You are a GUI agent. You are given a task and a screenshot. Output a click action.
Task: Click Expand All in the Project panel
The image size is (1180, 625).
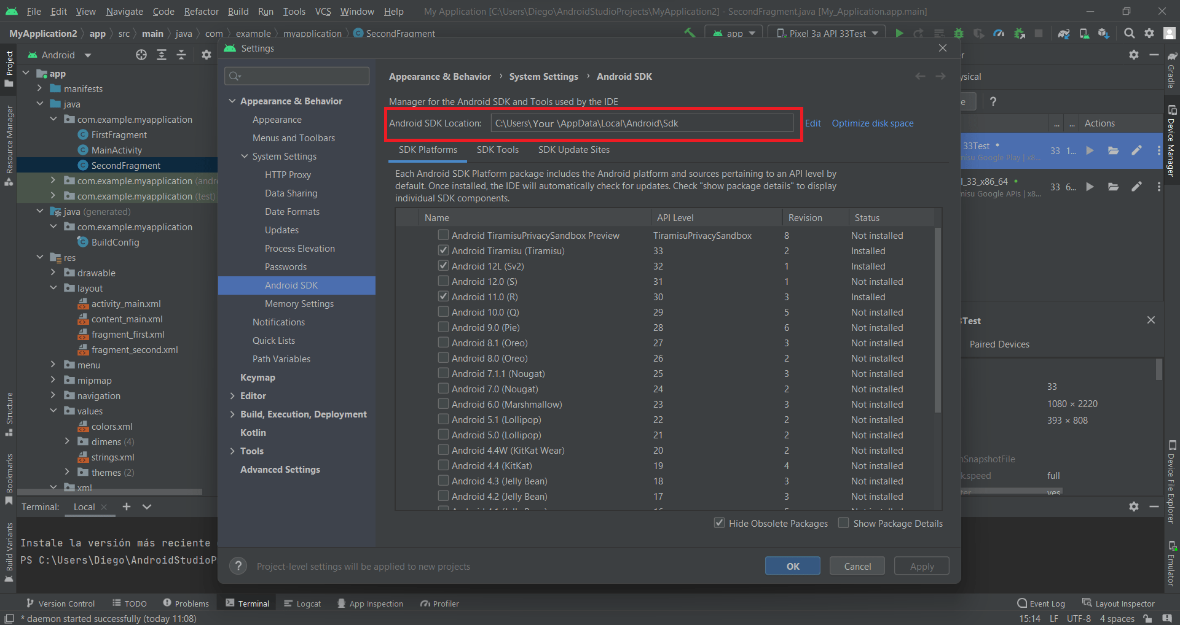(x=162, y=55)
